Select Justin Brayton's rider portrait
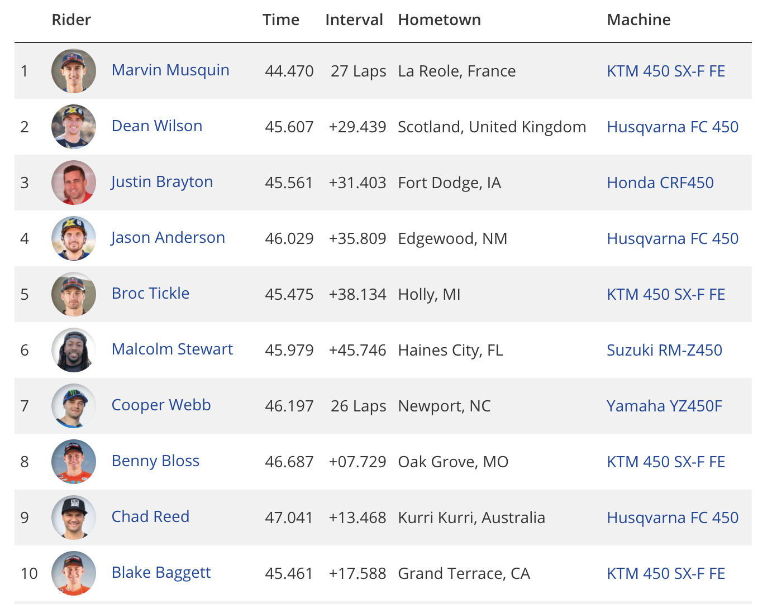 coord(74,183)
